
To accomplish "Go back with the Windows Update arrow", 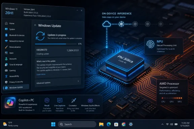I will [35, 25].
